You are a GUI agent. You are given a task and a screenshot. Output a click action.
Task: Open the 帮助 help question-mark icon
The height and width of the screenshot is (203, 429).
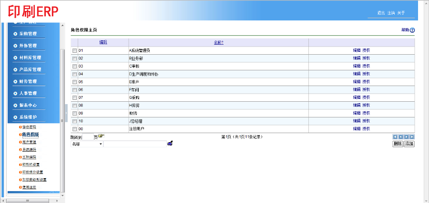[412, 30]
